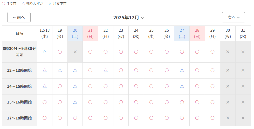Viewport: 254px width, 129px height.
Task: Pick the triangle on 22nd at 12–13時
Action: tap(106, 70)
